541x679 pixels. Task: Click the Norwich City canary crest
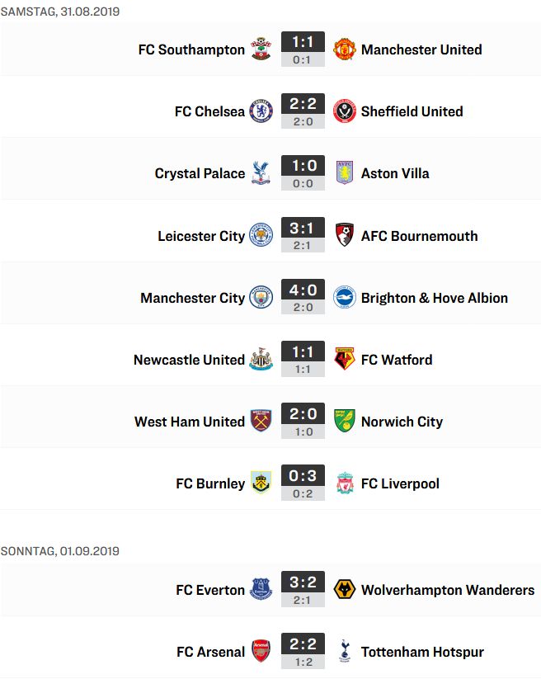point(345,421)
